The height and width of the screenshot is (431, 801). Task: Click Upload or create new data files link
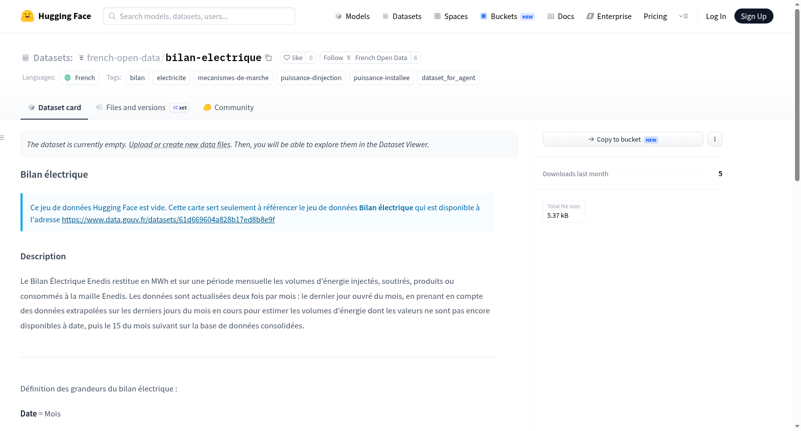click(x=180, y=145)
